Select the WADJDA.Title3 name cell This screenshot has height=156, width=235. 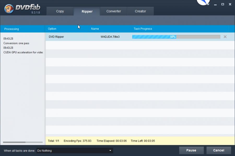pos(110,37)
